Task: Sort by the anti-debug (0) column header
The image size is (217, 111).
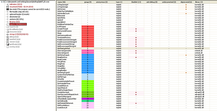Action: [x=152, y=2]
